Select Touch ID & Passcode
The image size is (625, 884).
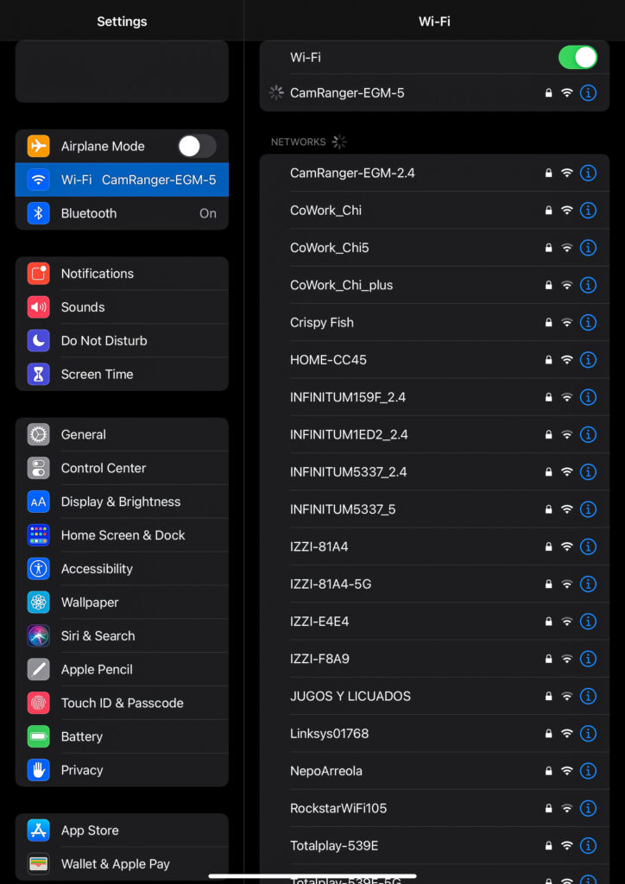click(x=122, y=703)
